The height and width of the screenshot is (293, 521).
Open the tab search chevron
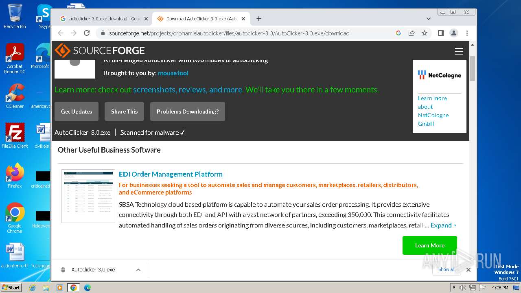point(428,19)
